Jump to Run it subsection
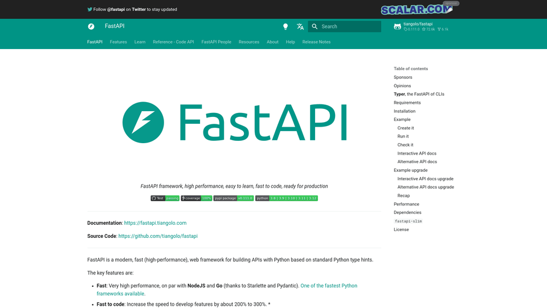The image size is (547, 308). point(403,136)
